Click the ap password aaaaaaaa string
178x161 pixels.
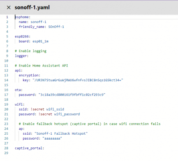52,138
